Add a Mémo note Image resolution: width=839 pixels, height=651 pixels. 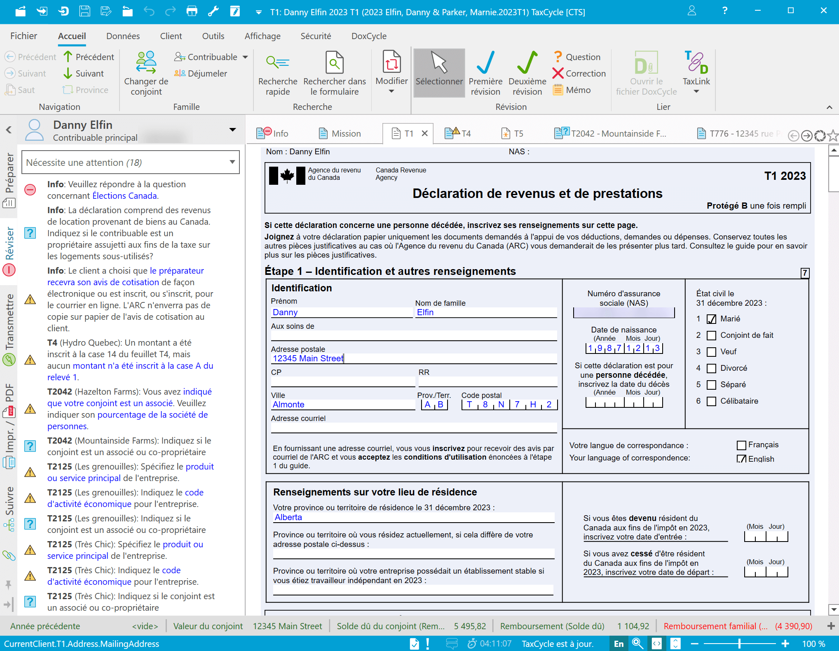tap(572, 90)
